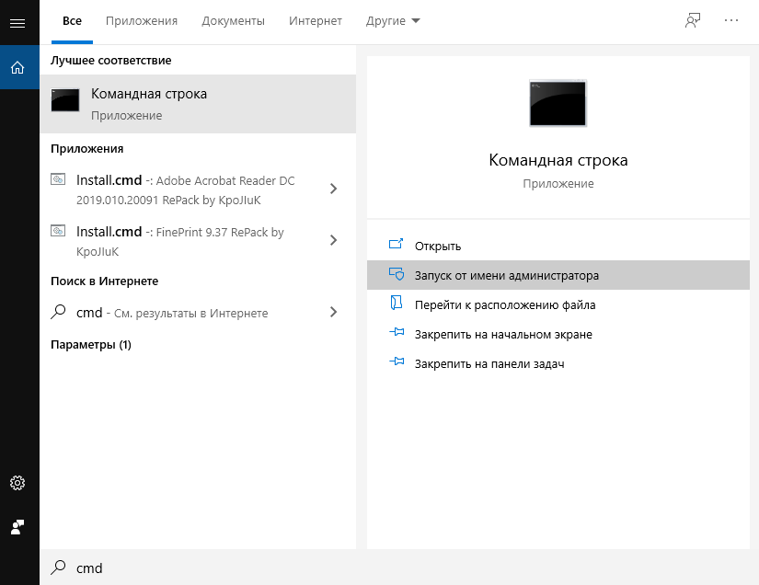The image size is (759, 585).
Task: Choose Перейти к расположению файла
Action: click(x=504, y=304)
